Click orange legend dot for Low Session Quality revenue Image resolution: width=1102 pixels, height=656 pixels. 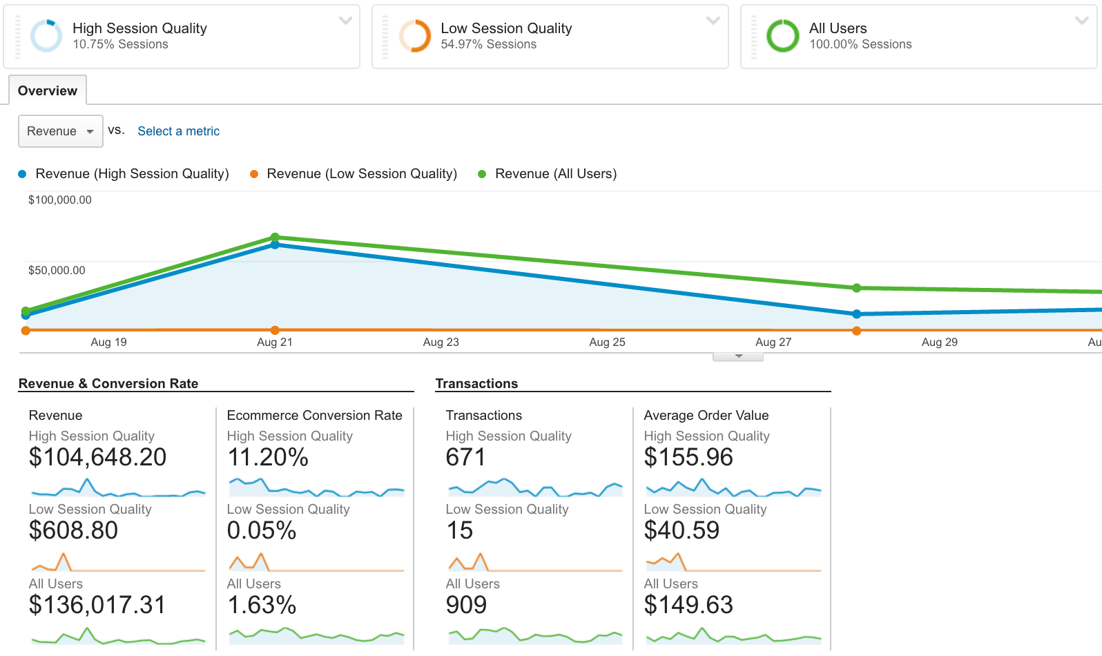click(x=254, y=174)
